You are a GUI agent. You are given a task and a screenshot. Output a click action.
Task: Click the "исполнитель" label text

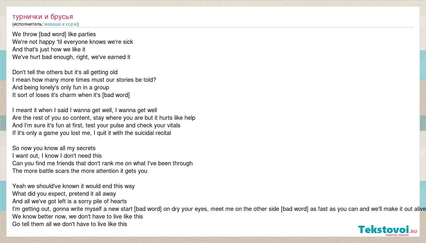click(x=28, y=24)
